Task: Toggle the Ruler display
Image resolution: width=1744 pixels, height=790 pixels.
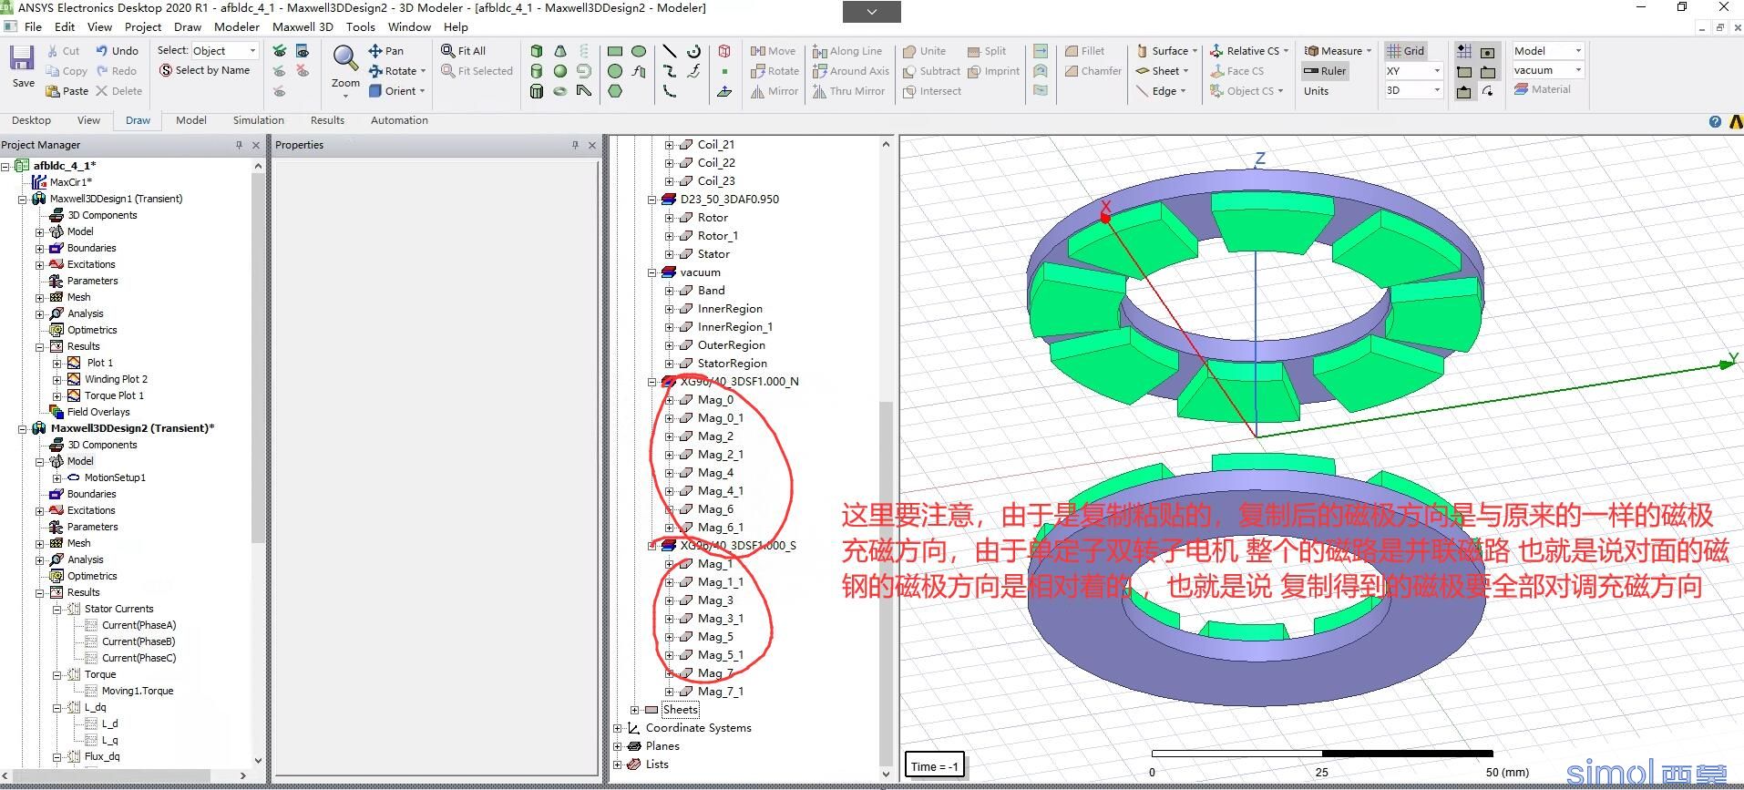Action: tap(1325, 71)
